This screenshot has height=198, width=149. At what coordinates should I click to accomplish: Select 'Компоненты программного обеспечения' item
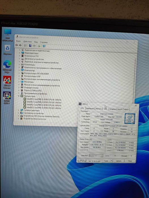point(43,68)
